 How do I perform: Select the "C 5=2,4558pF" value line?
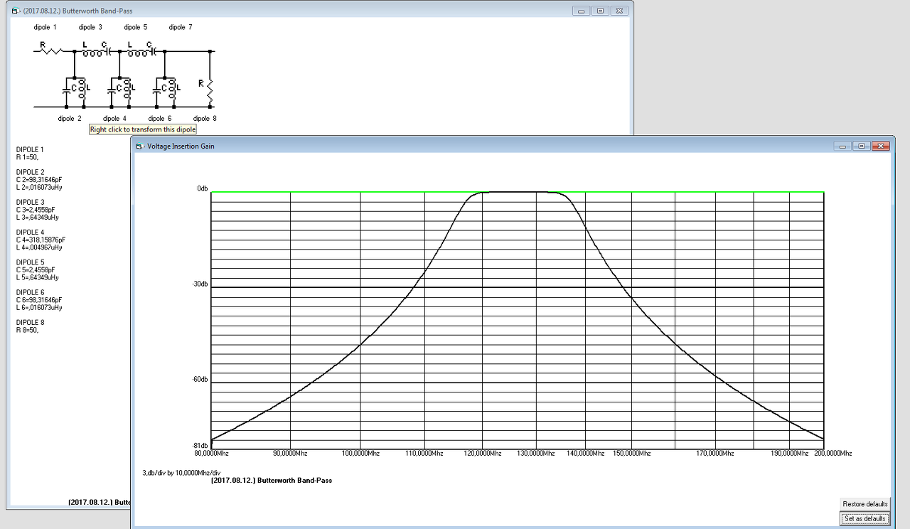tap(36, 270)
